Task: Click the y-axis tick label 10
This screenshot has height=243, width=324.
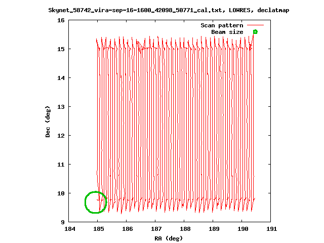Action: tap(61, 193)
